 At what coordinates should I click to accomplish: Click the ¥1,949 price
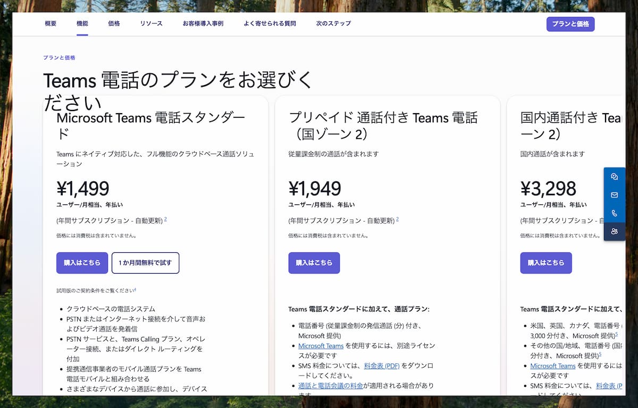tap(315, 189)
